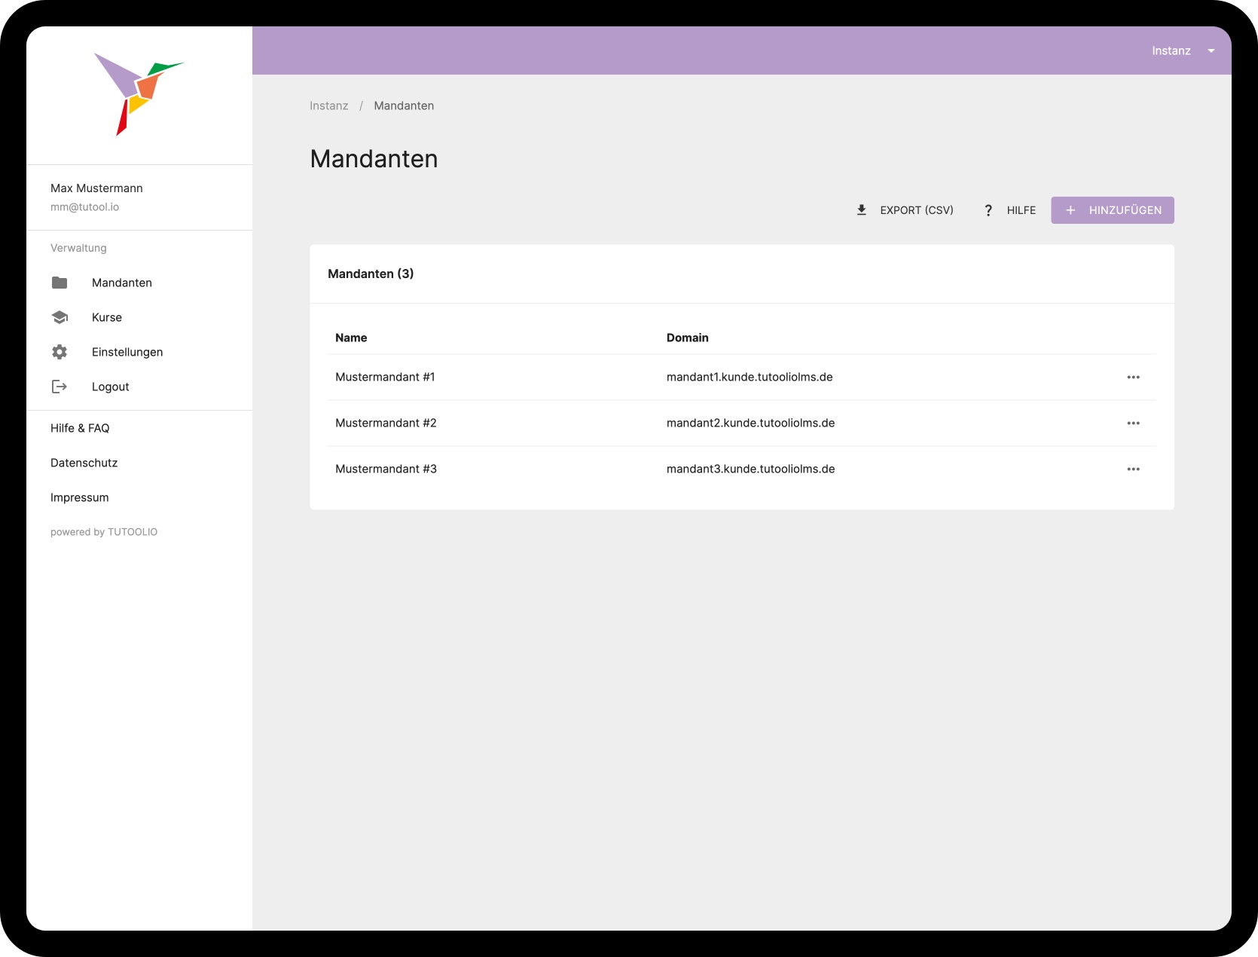This screenshot has width=1258, height=957.
Task: Open the Instanz dropdown in header
Action: [x=1182, y=50]
